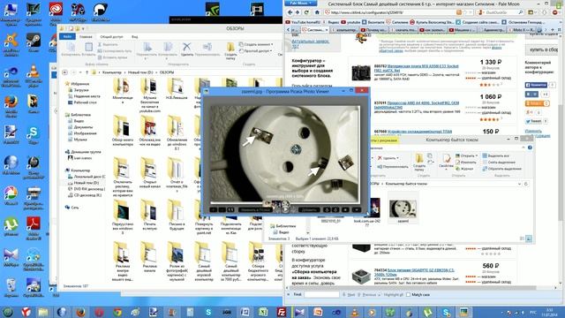Click help icon in small Explorer window

point(530,148)
